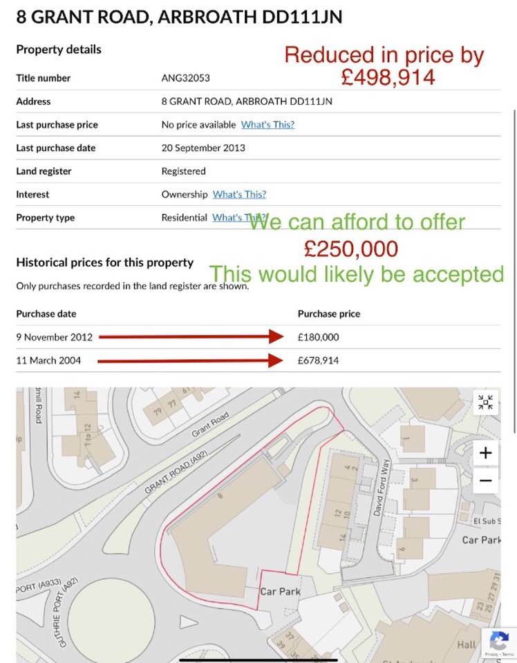Viewport: 517px width, 663px height.
Task: Open What's This beside Last purchase price
Action: [267, 124]
